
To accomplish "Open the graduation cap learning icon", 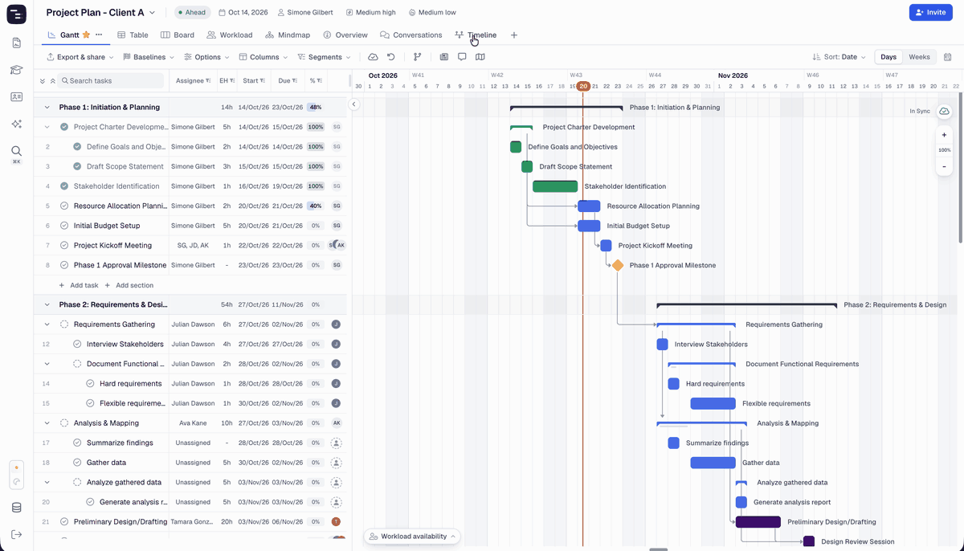I will [x=16, y=70].
